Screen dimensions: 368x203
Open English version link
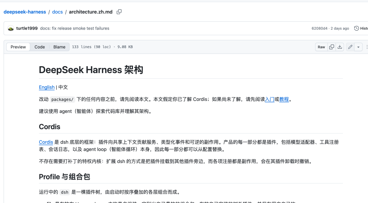47,87
